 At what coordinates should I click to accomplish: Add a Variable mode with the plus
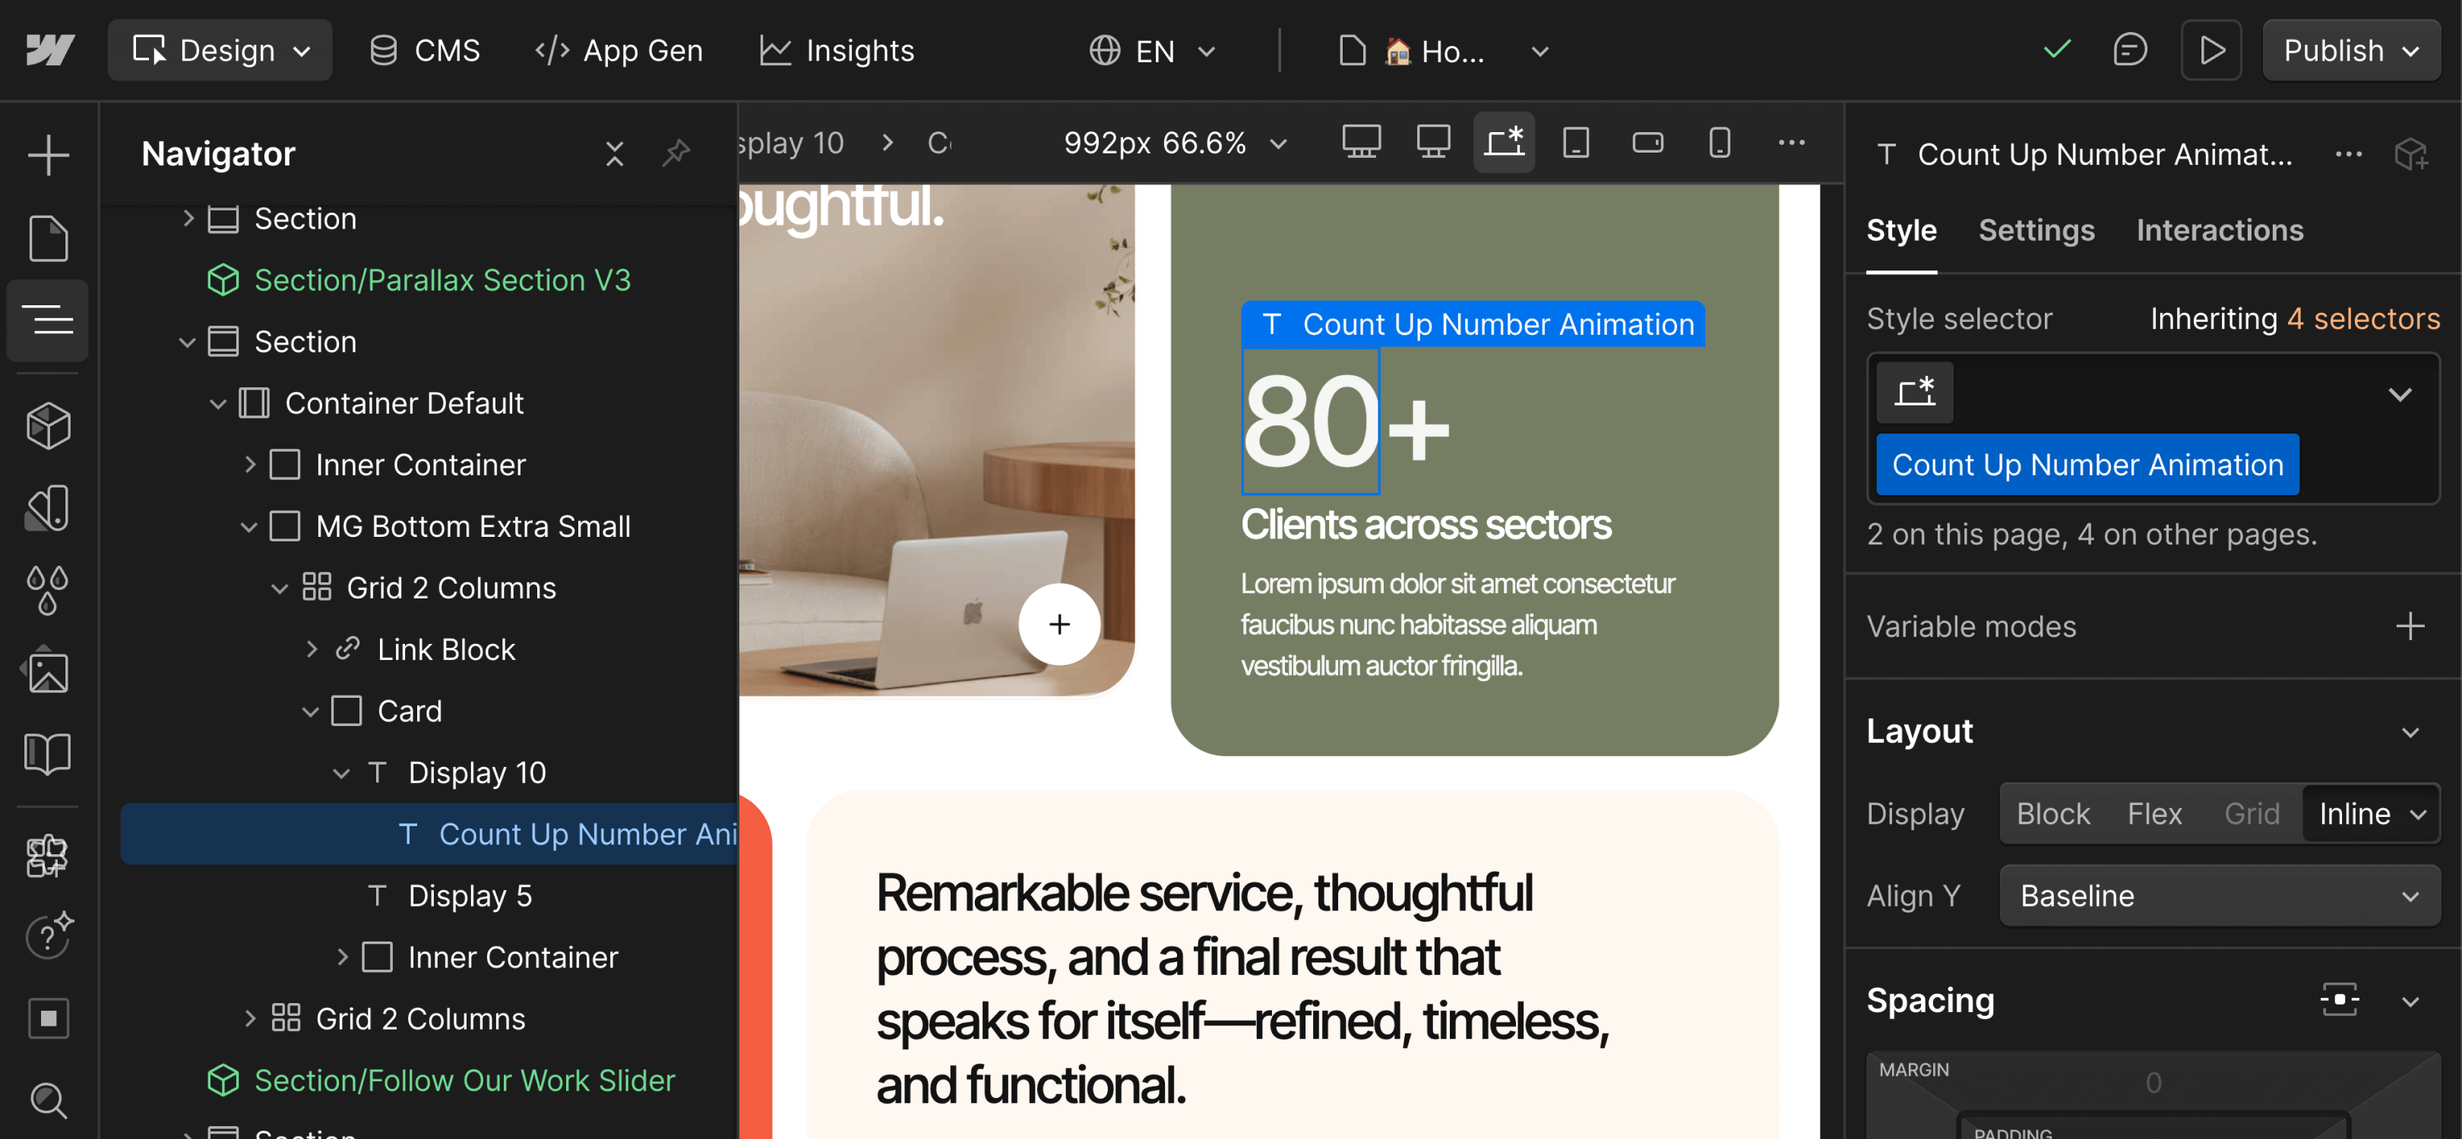2410,626
